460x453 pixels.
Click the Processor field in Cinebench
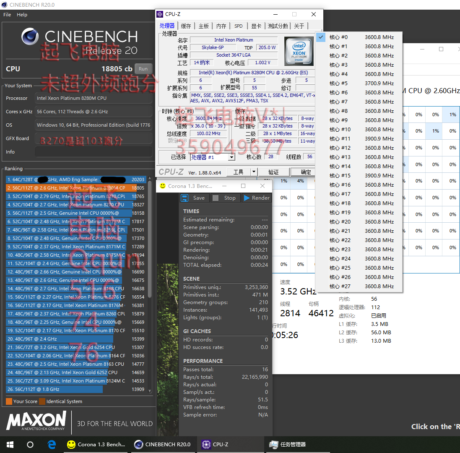(x=93, y=98)
